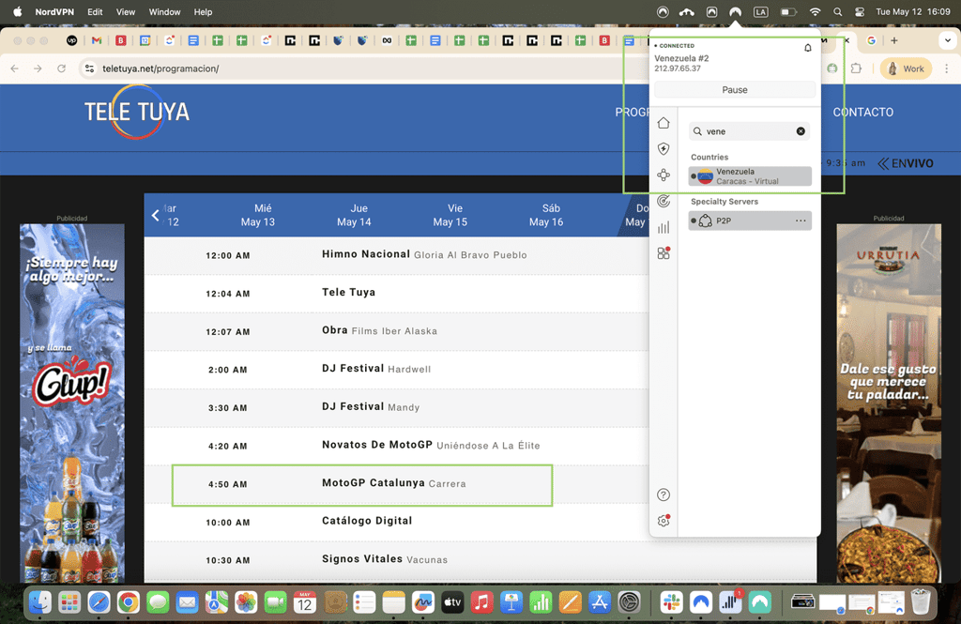Click the Signos Vitales Vacunas entry
This screenshot has width=961, height=624.
[x=385, y=559]
